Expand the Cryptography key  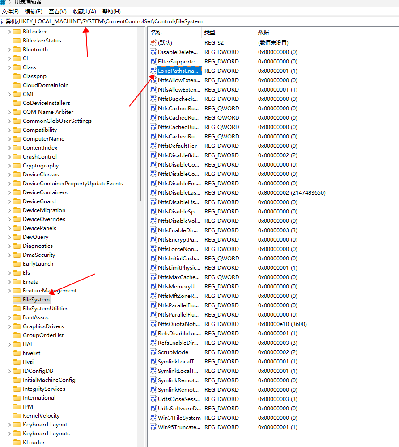click(x=9, y=166)
